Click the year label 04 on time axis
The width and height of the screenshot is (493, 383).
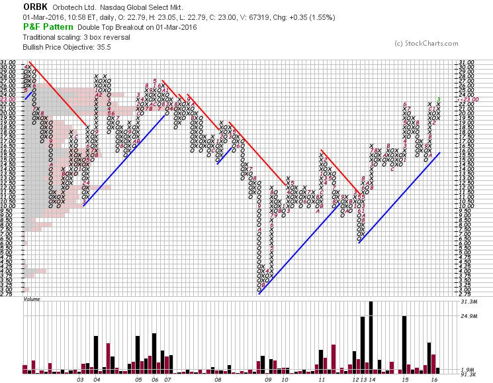pos(97,380)
